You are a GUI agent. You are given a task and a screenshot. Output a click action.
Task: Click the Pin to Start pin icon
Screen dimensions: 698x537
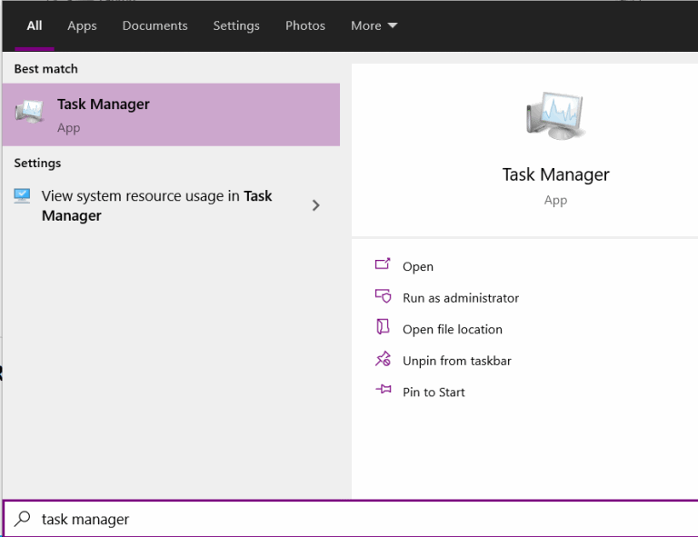tap(383, 389)
